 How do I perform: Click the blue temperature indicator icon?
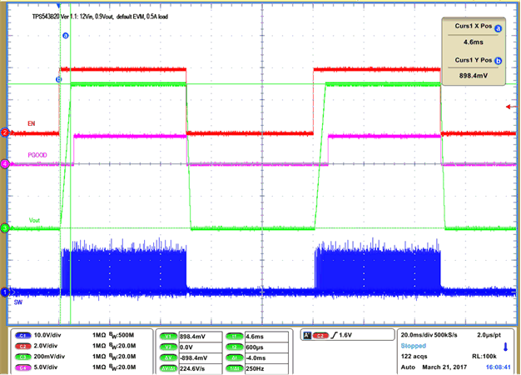click(x=505, y=347)
